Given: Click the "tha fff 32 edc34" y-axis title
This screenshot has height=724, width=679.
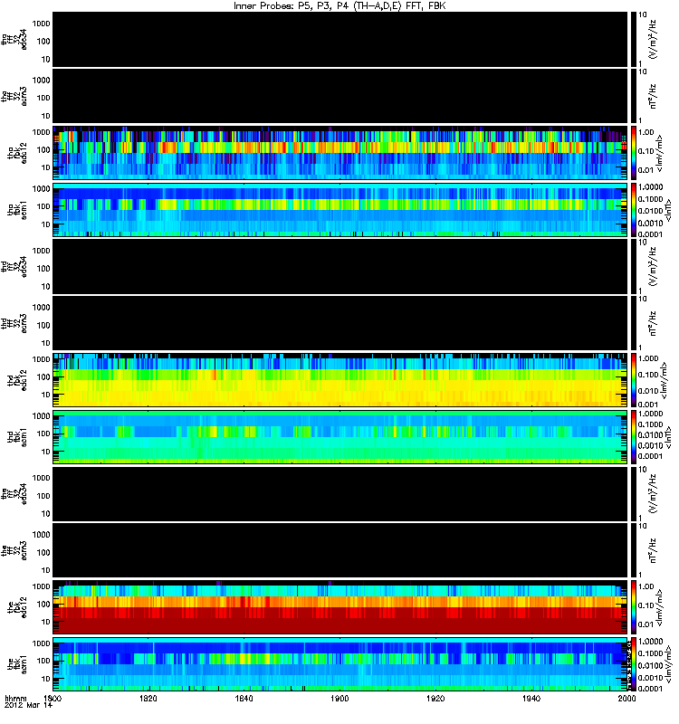Looking at the screenshot, I should point(14,39).
